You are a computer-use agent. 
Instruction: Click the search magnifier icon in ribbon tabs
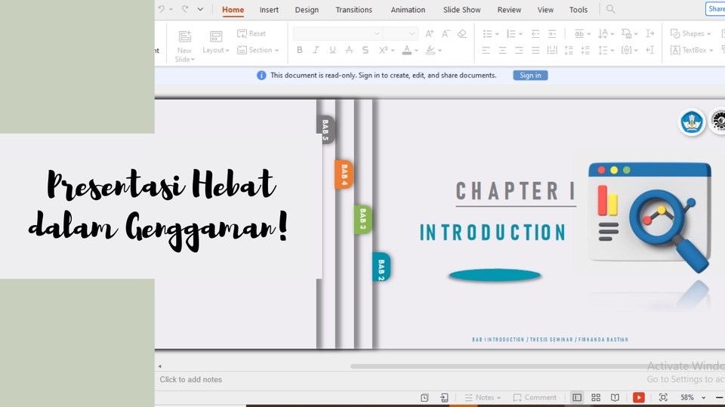pos(610,10)
